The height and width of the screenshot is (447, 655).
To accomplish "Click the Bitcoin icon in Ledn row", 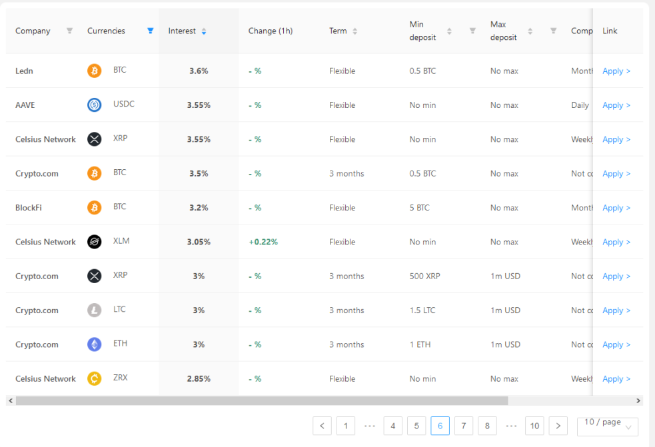I will coord(95,71).
